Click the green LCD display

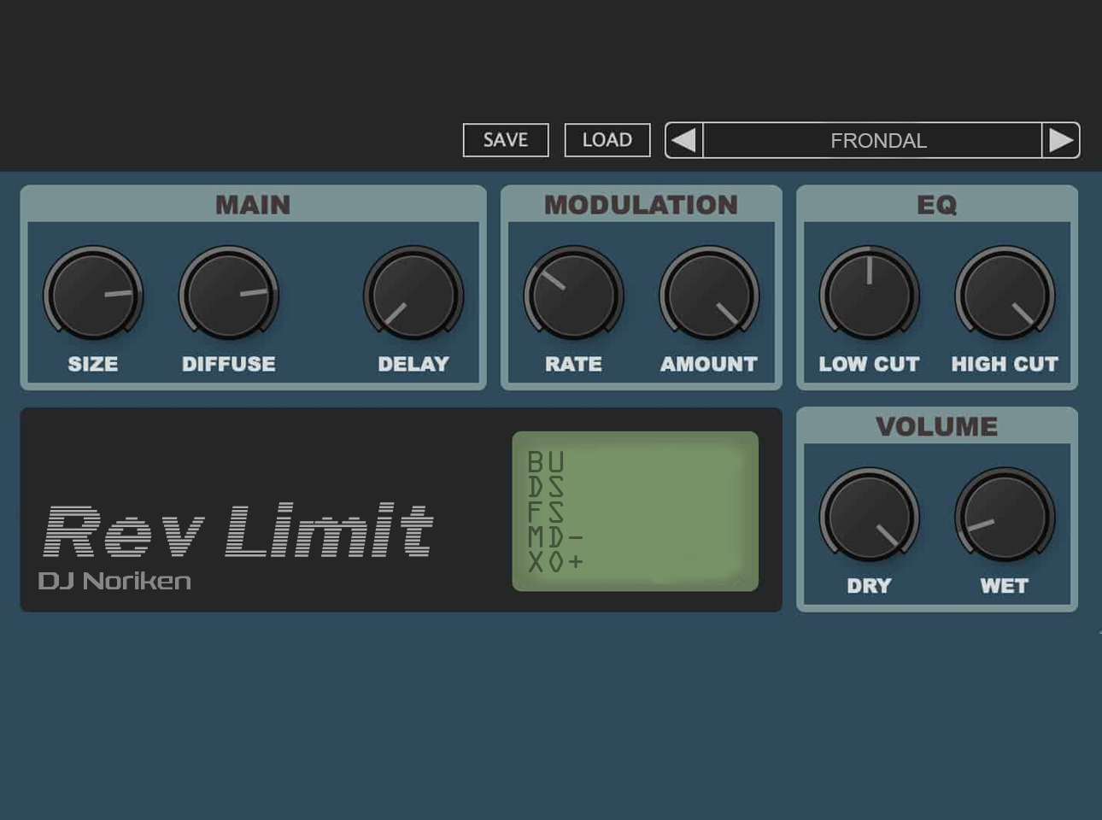[635, 511]
